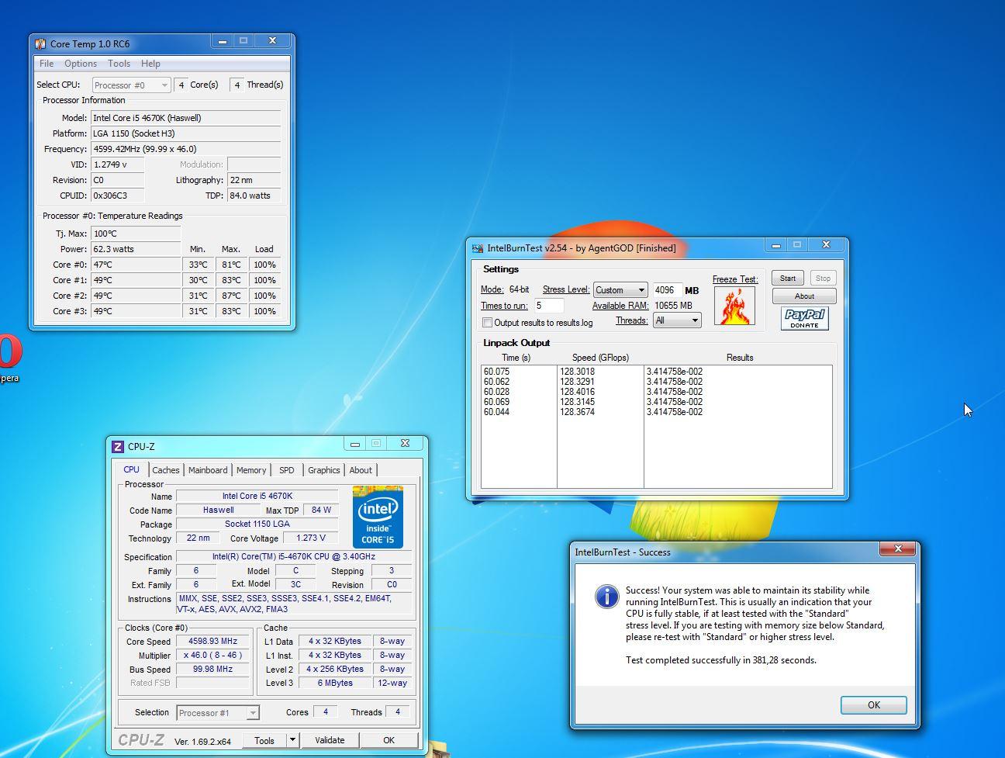Viewport: 1005px width, 758px height.
Task: Click the Level 3 cache 6 MBytes value
Action: [x=335, y=684]
